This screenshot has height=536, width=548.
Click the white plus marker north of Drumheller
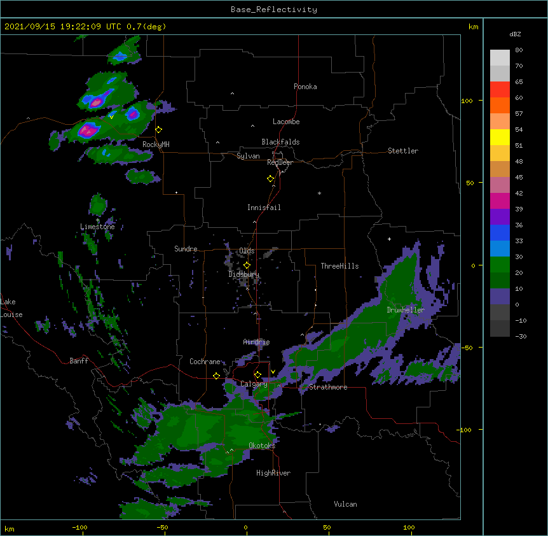389,239
